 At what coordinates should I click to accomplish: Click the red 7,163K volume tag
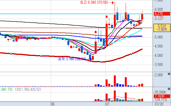click(162, 96)
